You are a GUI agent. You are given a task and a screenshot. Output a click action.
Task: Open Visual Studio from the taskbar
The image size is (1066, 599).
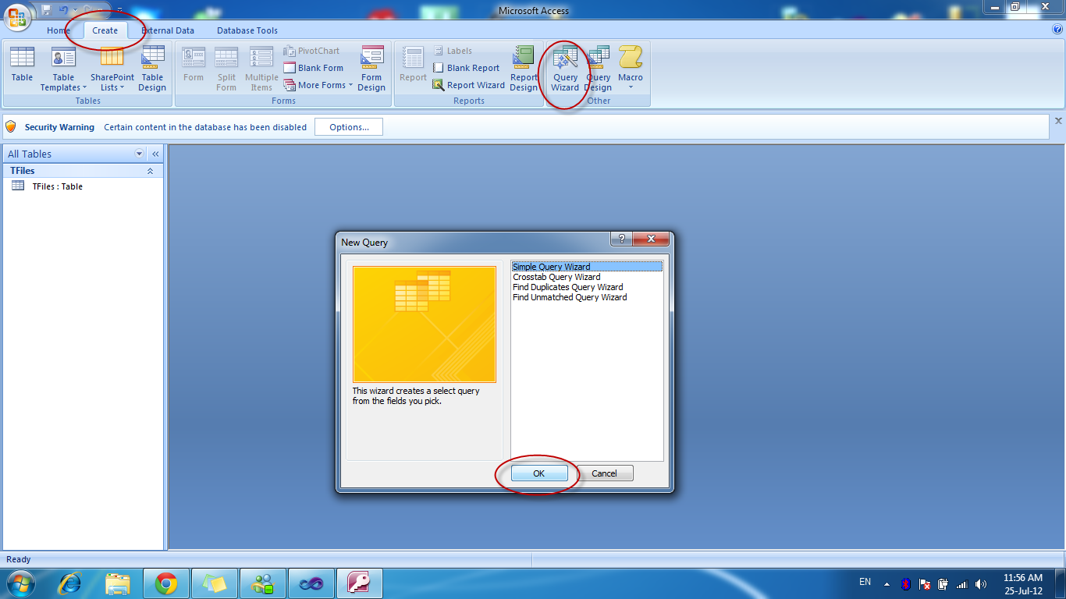click(x=311, y=583)
